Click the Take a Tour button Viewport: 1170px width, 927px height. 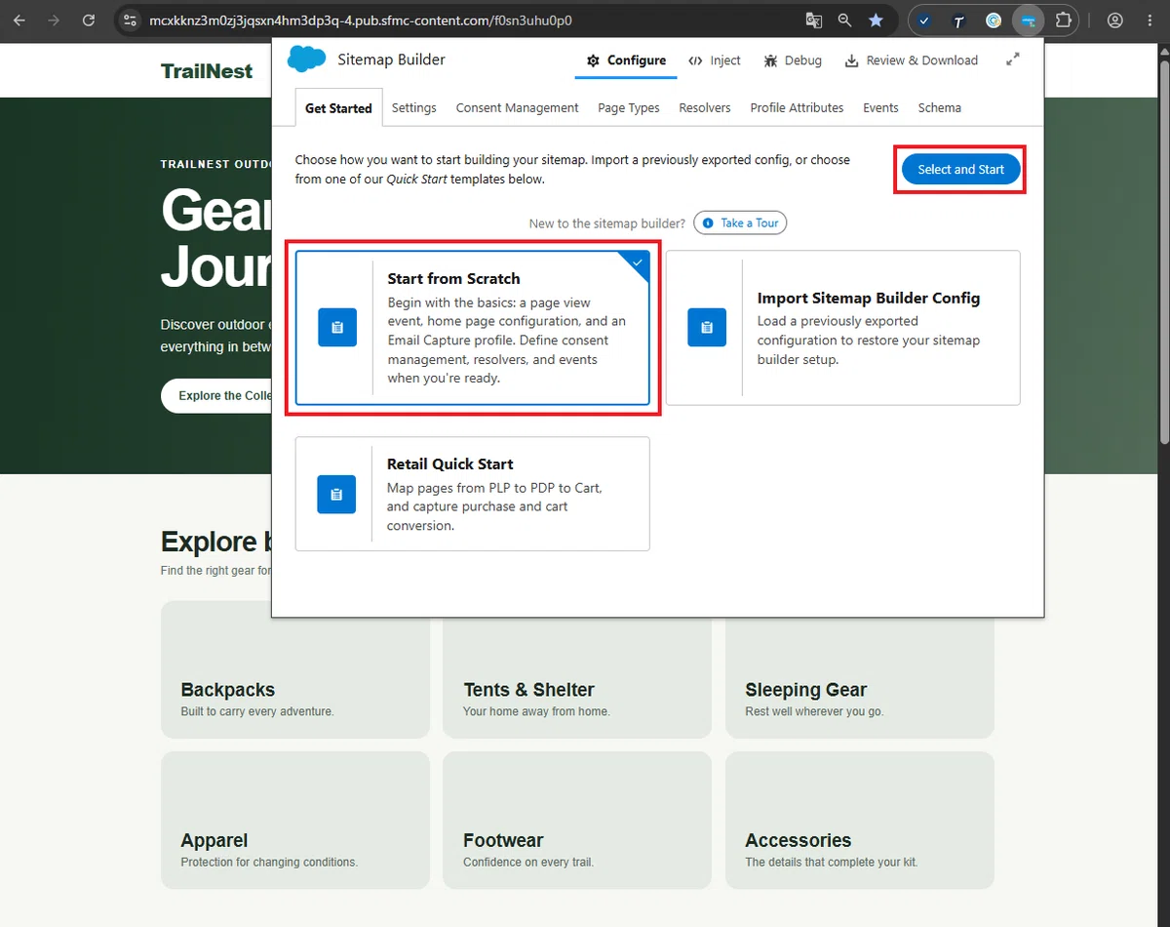[x=740, y=223]
